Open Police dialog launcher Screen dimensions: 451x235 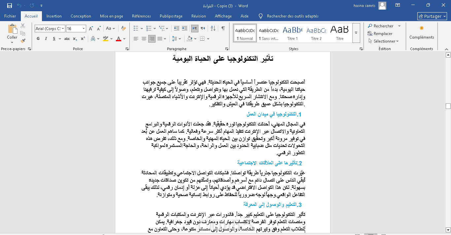[x=127, y=49]
